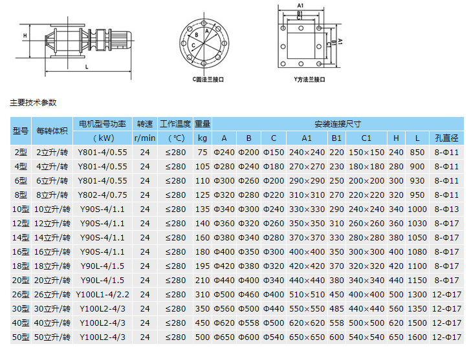469x351 pixels.
Task: Select the 4立升/转 volume cell
Action: pos(52,167)
